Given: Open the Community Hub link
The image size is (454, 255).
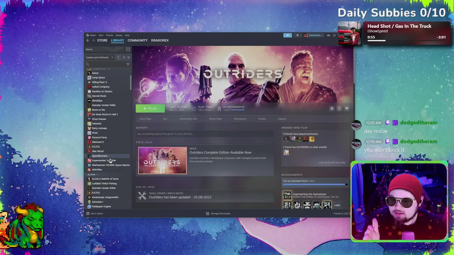Looking at the screenshot, I should tap(188, 119).
